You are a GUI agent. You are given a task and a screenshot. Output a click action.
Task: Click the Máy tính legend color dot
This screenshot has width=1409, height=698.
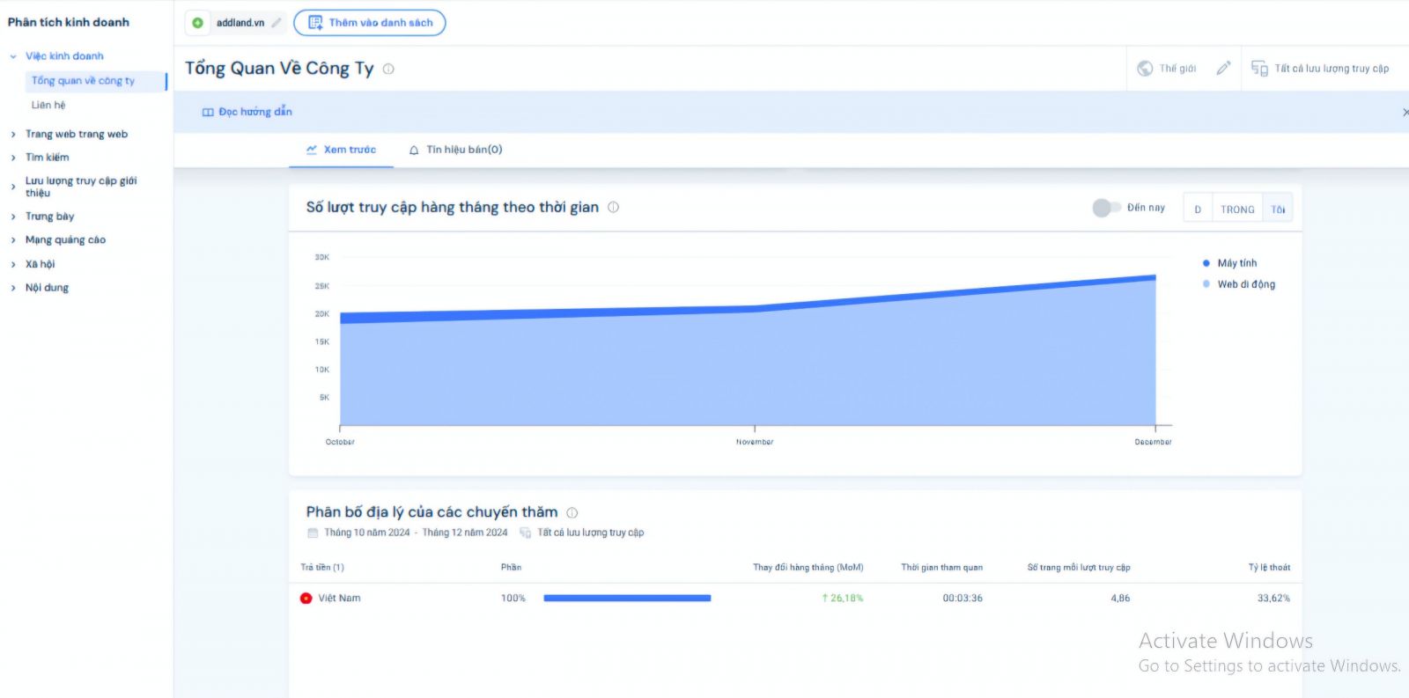pyautogui.click(x=1206, y=263)
